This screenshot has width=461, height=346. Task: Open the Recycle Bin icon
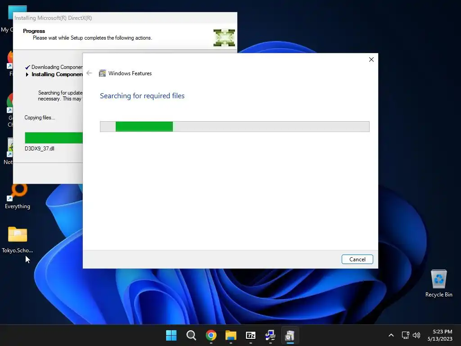(438, 283)
